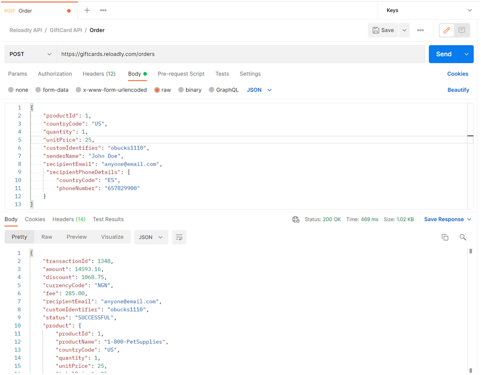Select the binary body type
Screen dimensions: 481x375
point(190,90)
